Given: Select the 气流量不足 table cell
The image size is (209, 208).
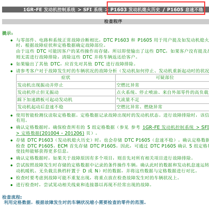Looking at the screenshot, I should pos(162,100).
